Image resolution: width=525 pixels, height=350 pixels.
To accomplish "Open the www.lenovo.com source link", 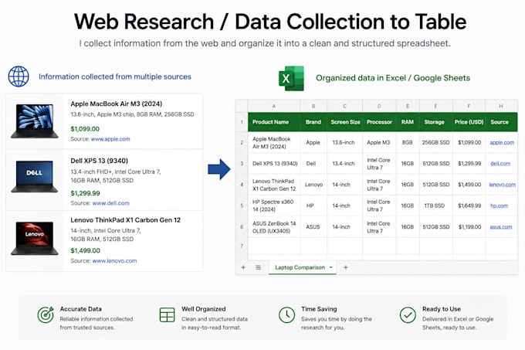I will [114, 260].
